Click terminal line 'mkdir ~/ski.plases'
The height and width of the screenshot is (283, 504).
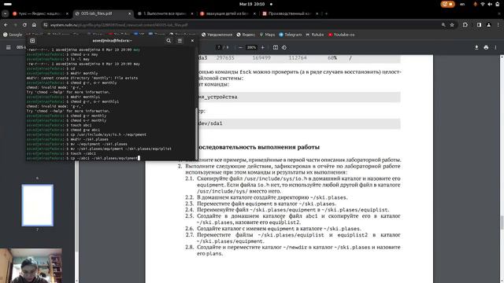(x=89, y=140)
